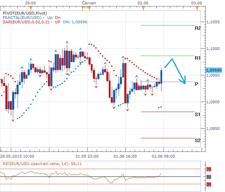Image resolution: width=225 pixels, height=192 pixels.
Task: Select the R1 resistance level label
Action: click(198, 58)
